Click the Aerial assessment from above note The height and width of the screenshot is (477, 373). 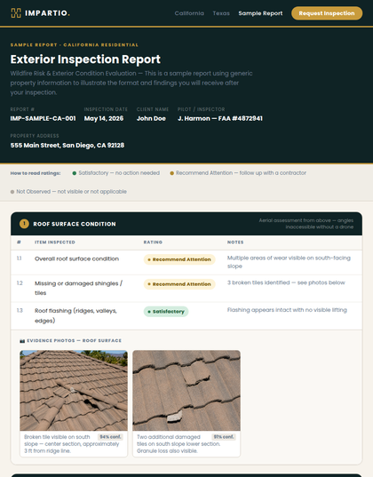tap(306, 224)
